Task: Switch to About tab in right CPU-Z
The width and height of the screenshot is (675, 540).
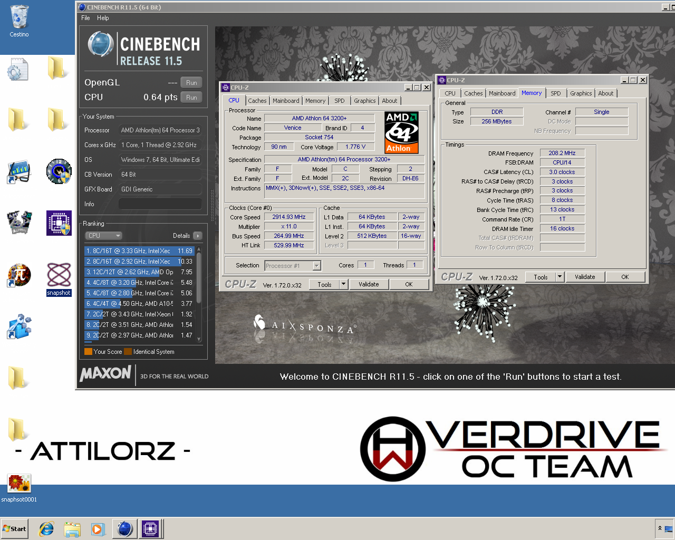Action: [x=606, y=93]
